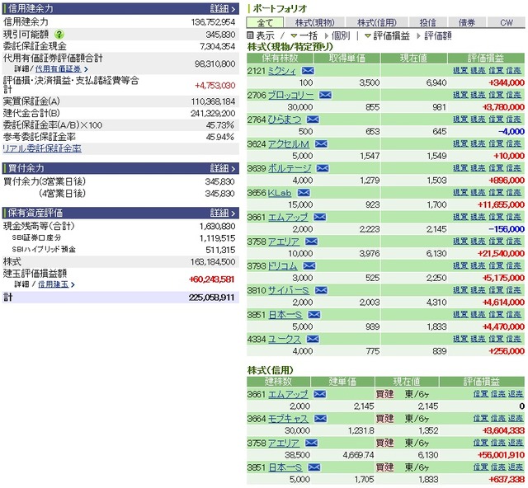Screen dimensions: 528x488
Task: Open the ユークス stock name link
Action: (285, 340)
